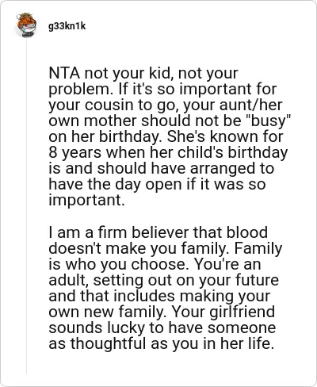
Task: Click the text line "8 years when her child's birthday"
Action: [x=168, y=153]
